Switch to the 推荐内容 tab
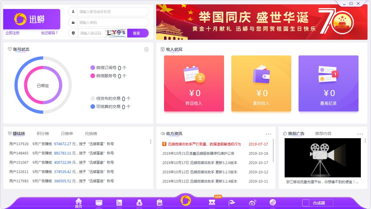The width and height of the screenshot is (371, 209). click(x=323, y=134)
